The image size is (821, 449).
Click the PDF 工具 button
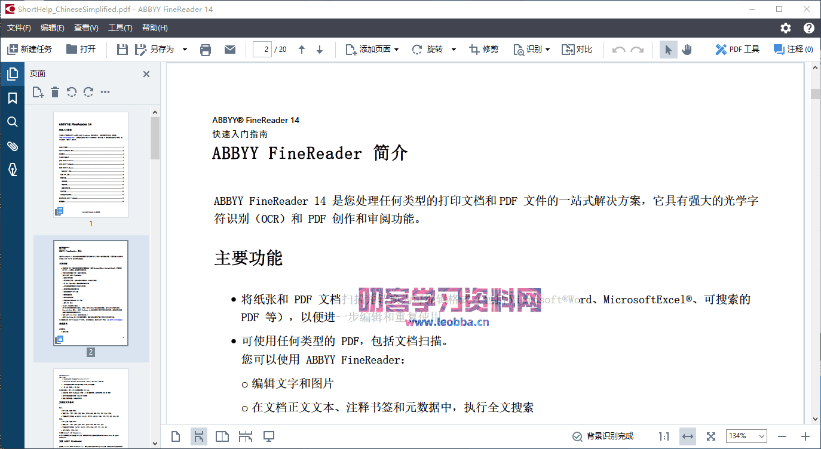(737, 50)
